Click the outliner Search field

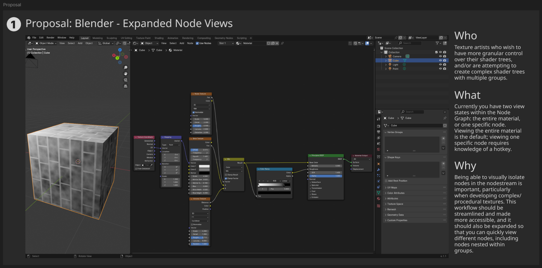click(411, 43)
